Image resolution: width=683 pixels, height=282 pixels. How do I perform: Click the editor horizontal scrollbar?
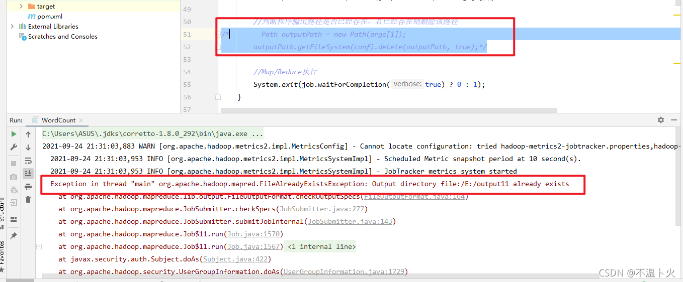tap(389, 110)
